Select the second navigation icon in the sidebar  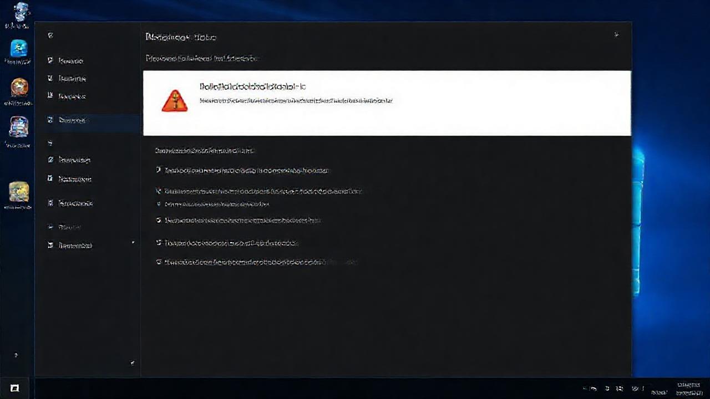click(x=50, y=78)
